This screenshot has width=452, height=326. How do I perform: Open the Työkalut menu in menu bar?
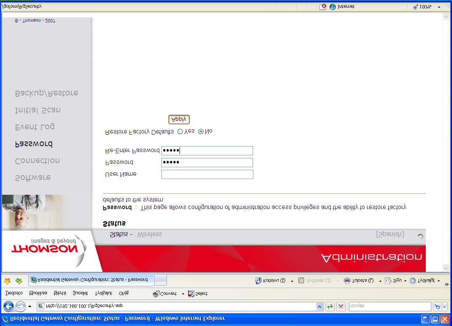(103, 293)
